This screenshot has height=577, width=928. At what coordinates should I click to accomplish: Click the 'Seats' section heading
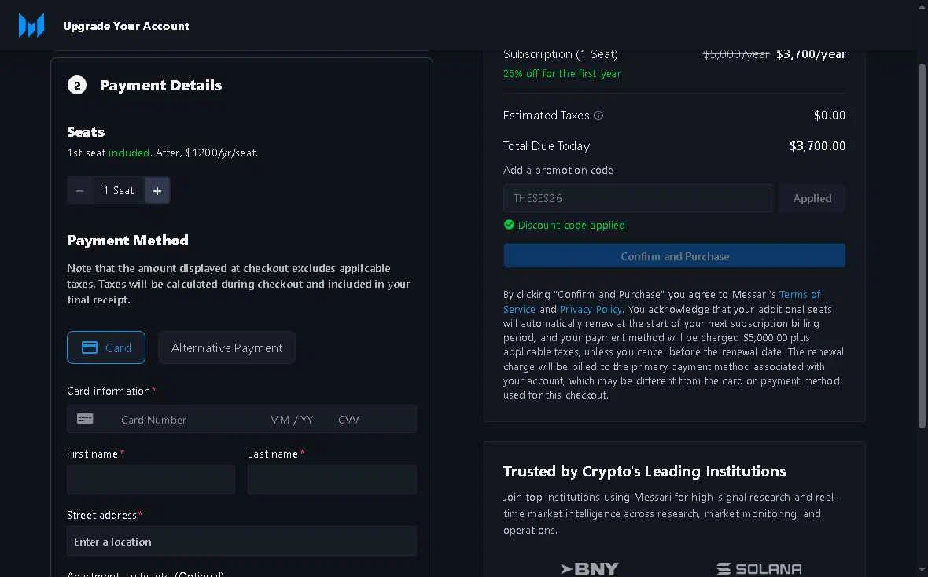[x=86, y=132]
